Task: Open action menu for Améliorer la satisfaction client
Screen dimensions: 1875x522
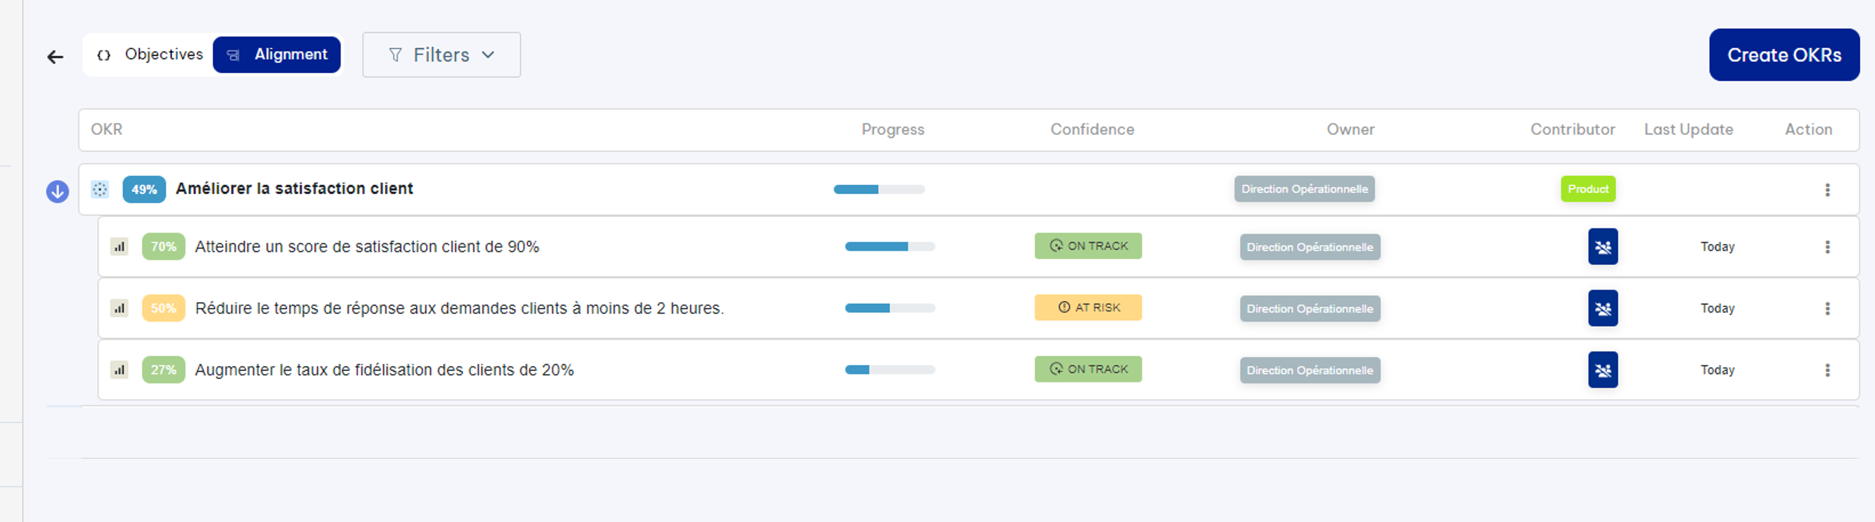Action: 1827,190
